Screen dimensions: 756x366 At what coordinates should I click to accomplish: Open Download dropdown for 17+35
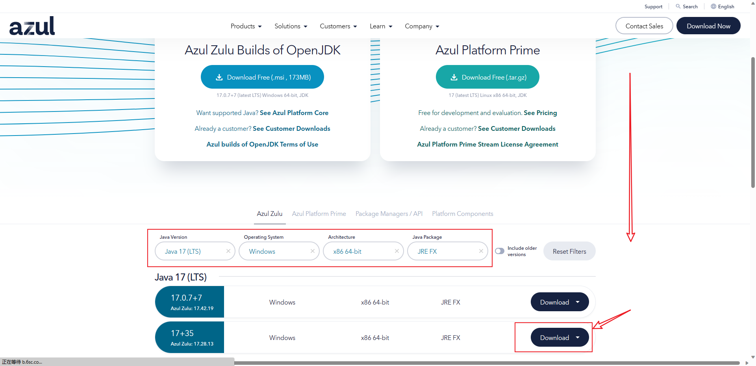tap(560, 337)
